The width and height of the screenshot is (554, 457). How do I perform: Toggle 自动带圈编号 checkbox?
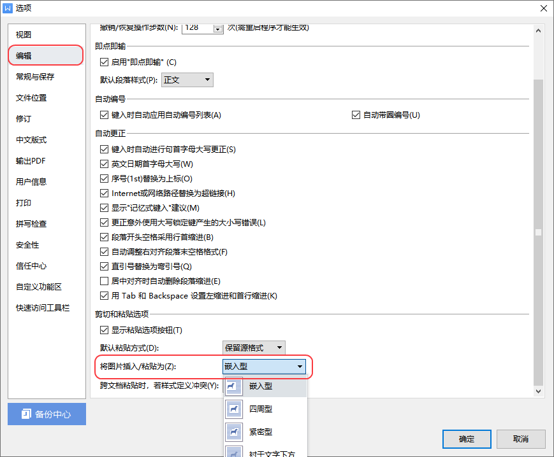click(x=356, y=115)
